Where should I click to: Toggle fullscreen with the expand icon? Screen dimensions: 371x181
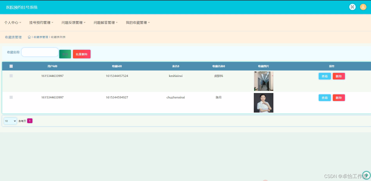(352, 7)
